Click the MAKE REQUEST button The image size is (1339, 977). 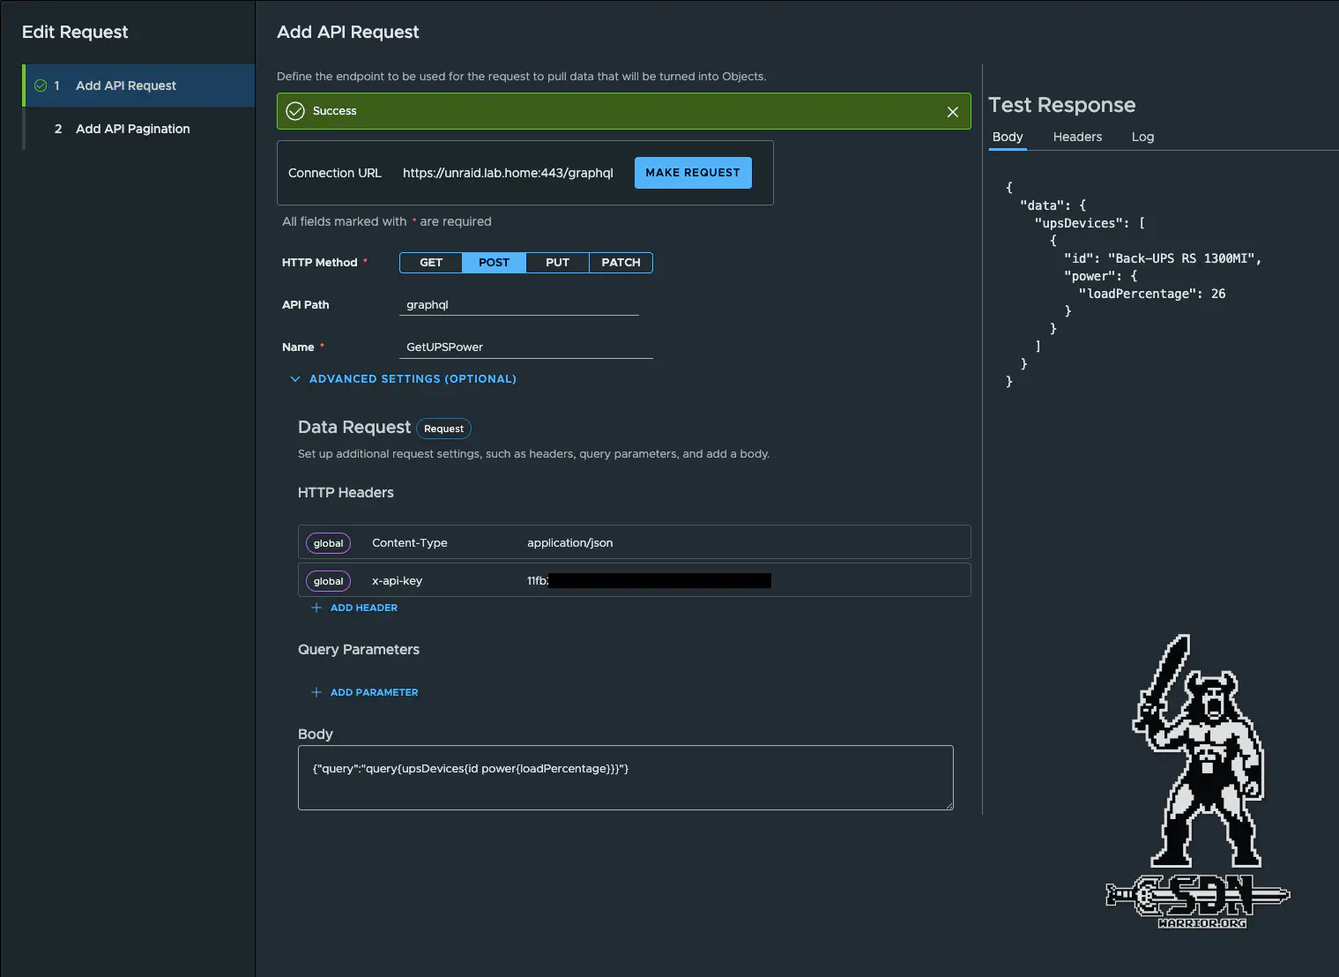[x=693, y=173]
